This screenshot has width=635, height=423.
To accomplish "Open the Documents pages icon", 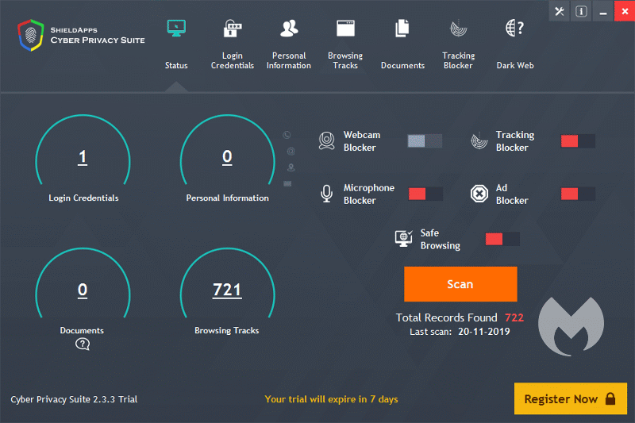I will tap(402, 29).
